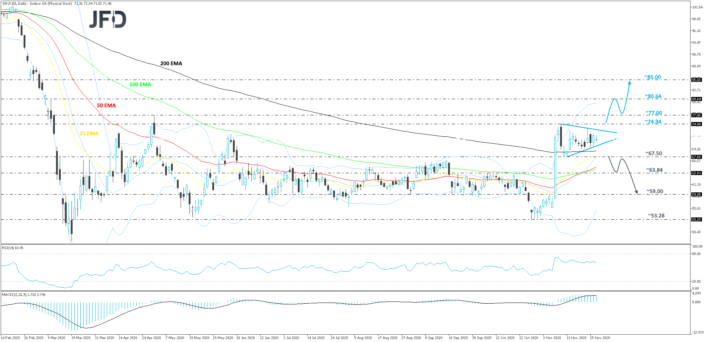Click the 25 Nov 2020 date axis label
706x342 pixels.
point(600,338)
